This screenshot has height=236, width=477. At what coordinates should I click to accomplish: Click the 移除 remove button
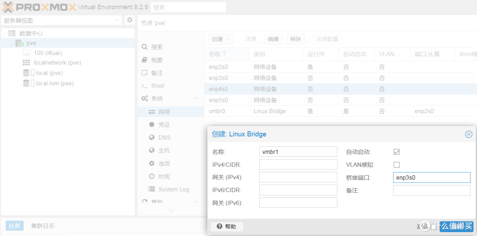click(295, 39)
